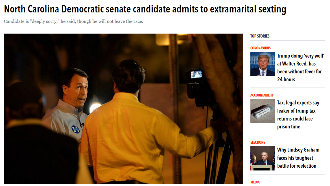Click the main article headline about sexting
Viewport: 330px width, 186px height.
point(145,9)
